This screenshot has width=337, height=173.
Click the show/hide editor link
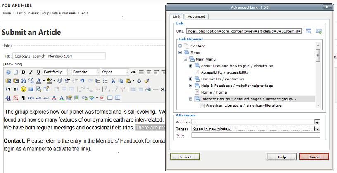tap(12, 64)
